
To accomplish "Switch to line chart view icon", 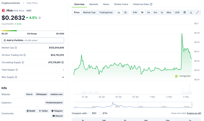I will pyautogui.click(x=119, y=12).
